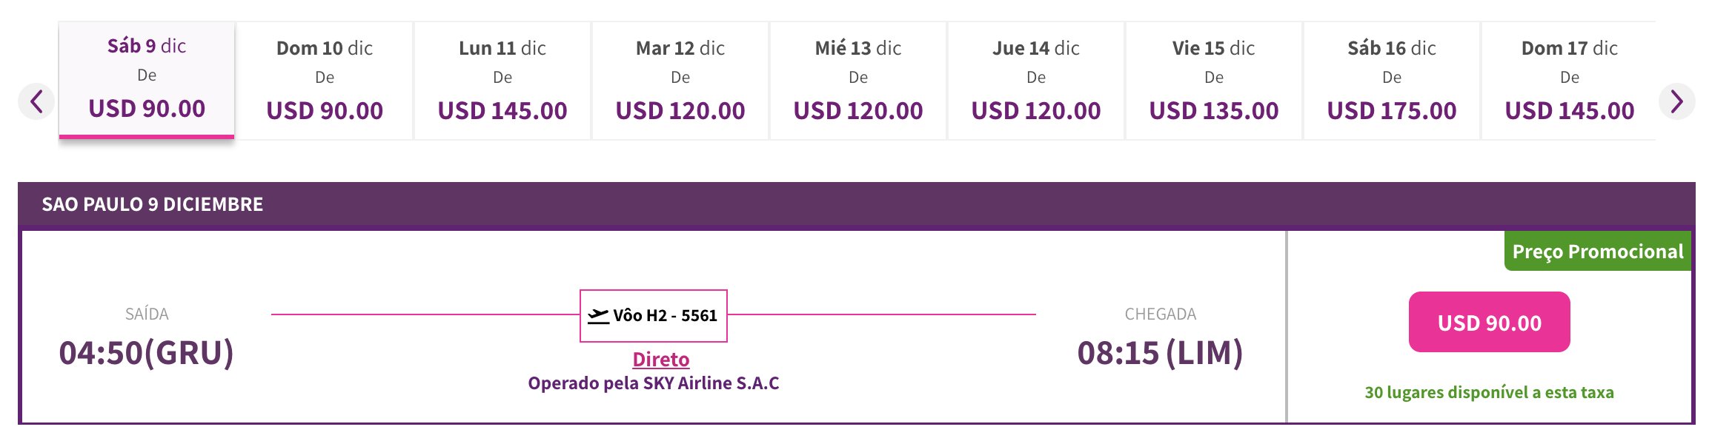Viewport: 1712px width, 441px height.
Task: Click the next dates right arrow
Action: [x=1676, y=101]
